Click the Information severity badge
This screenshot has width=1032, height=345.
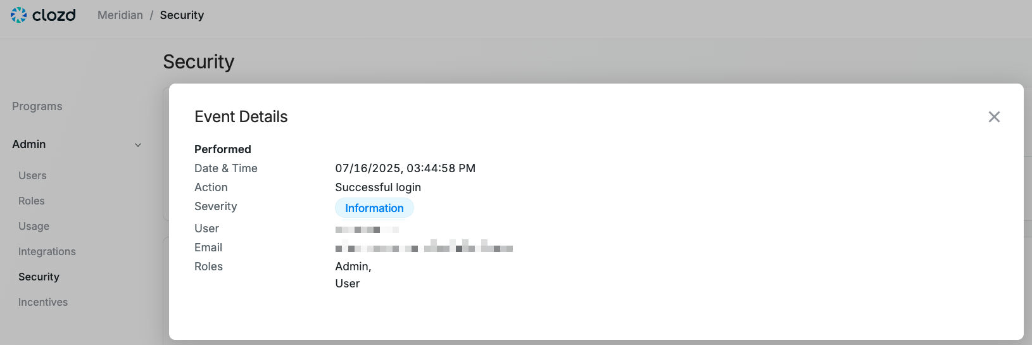[374, 208]
